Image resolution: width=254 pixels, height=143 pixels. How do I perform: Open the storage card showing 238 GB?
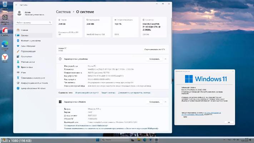pos(69,27)
